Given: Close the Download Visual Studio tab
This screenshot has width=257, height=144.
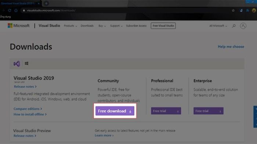Looking at the screenshot, I should [x=39, y=3].
